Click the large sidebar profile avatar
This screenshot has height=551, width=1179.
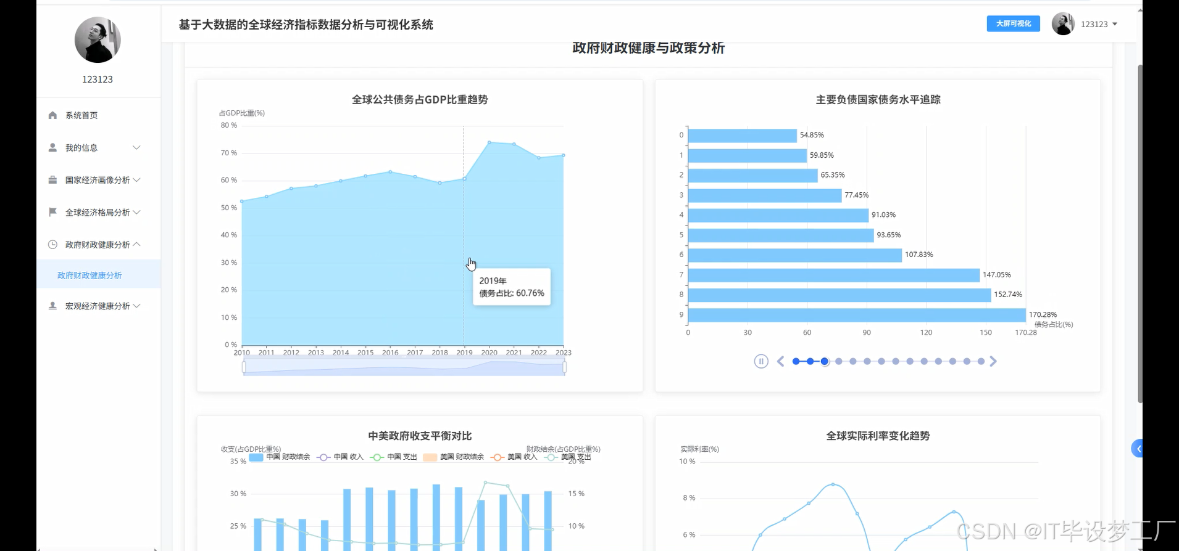pos(98,40)
